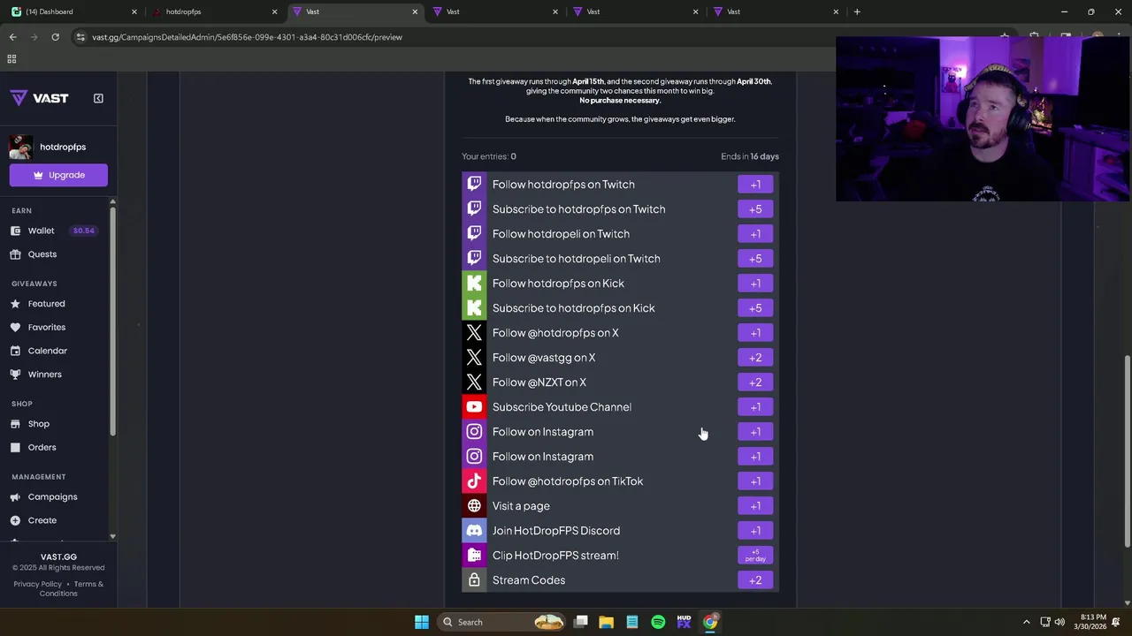Viewport: 1132px width, 636px height.
Task: Click clip icon on Clip HotDropFPS stream row
Action: tap(474, 556)
